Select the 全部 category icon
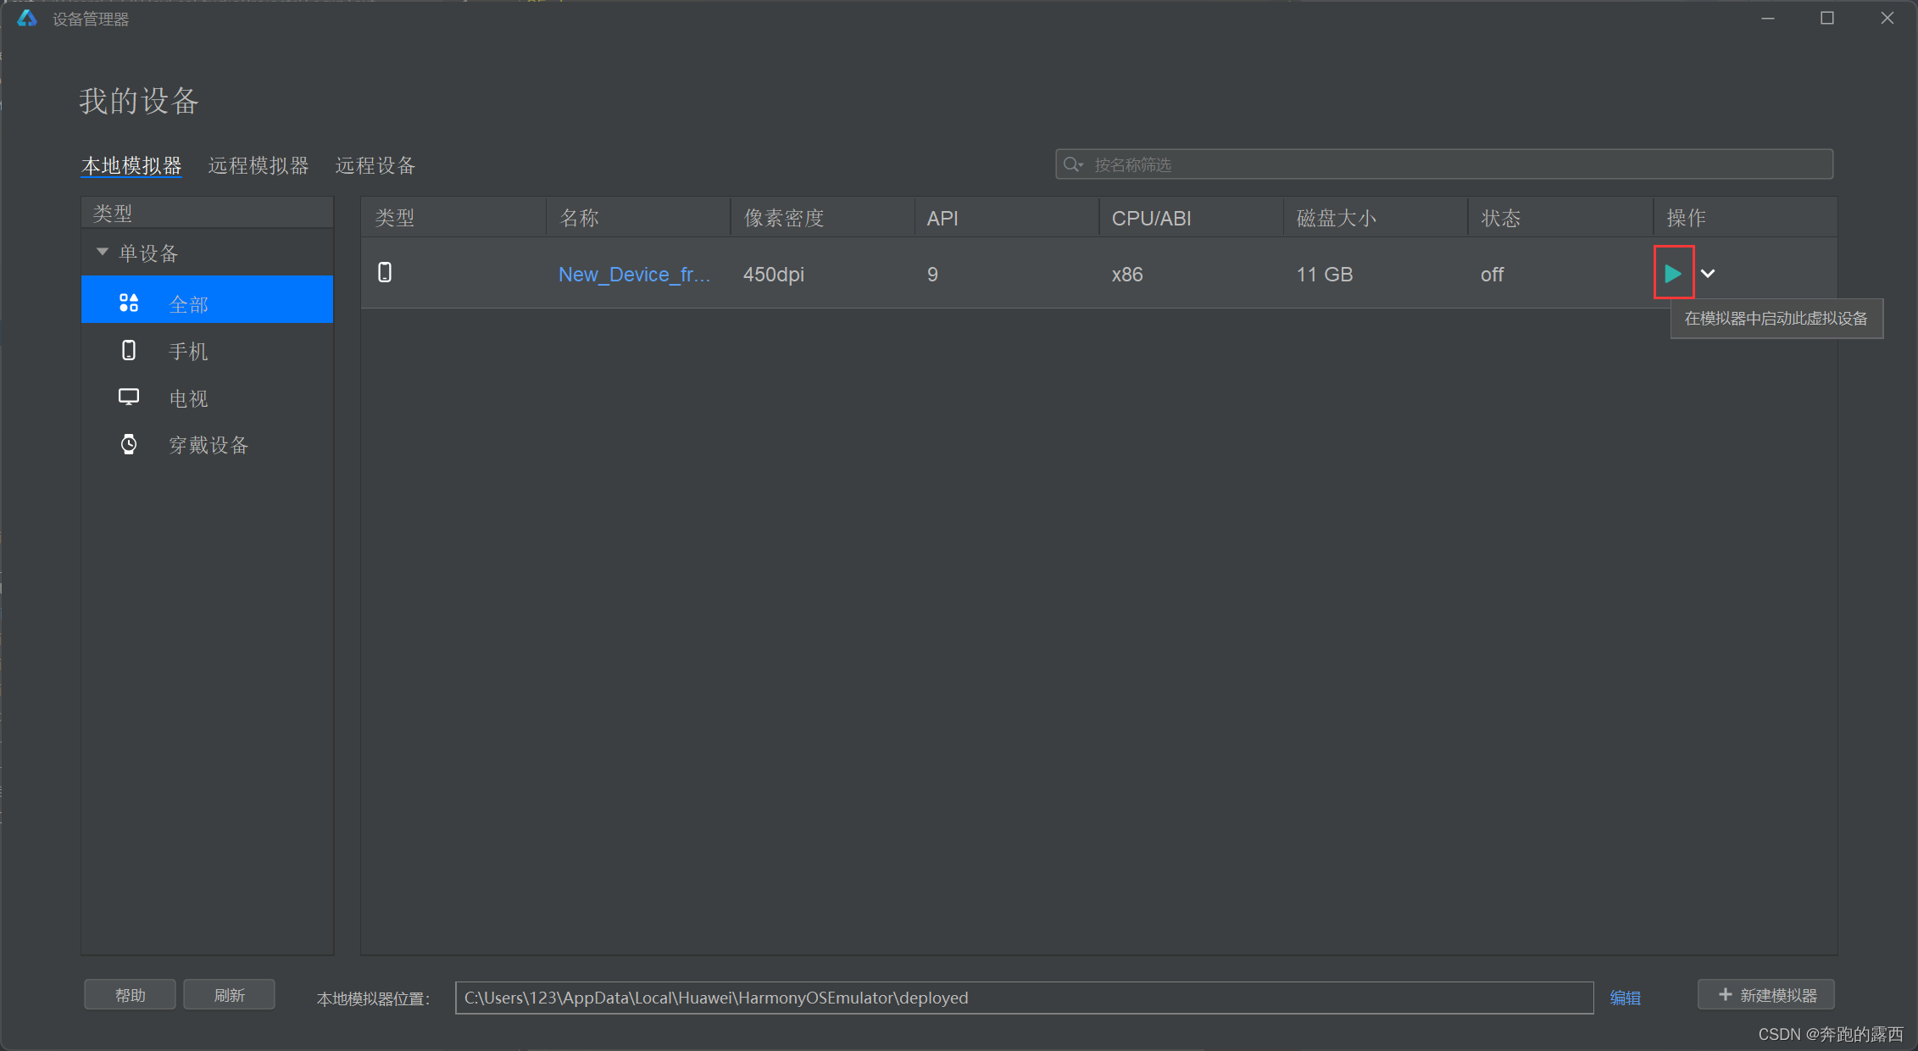This screenshot has height=1051, width=1918. coord(129,303)
